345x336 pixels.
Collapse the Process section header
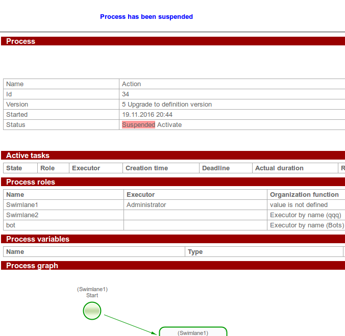20,41
